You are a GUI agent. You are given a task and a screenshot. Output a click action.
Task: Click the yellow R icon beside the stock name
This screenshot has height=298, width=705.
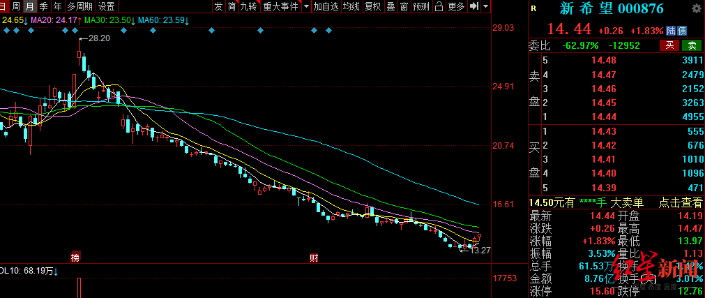(x=533, y=8)
